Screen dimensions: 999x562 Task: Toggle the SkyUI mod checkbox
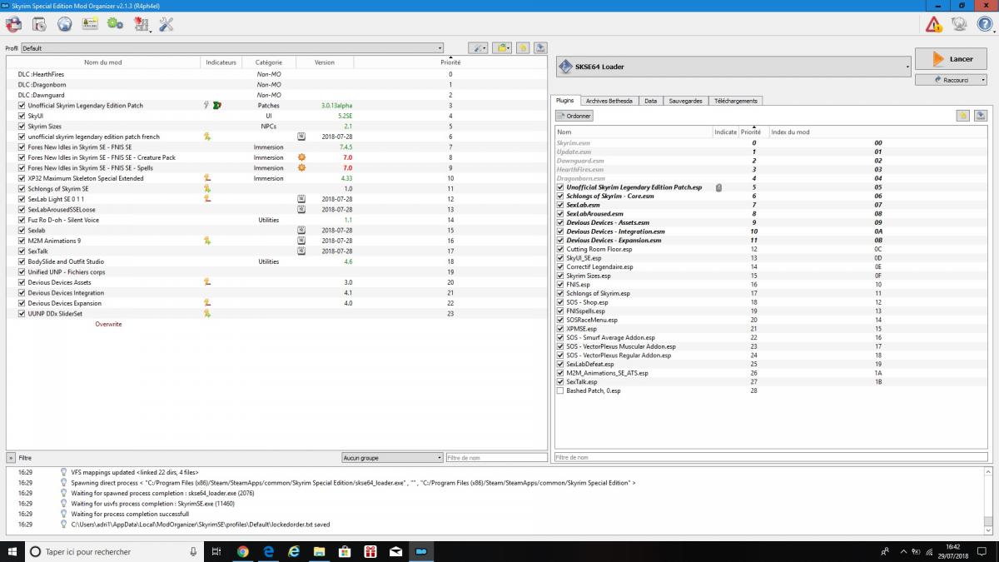[22, 116]
